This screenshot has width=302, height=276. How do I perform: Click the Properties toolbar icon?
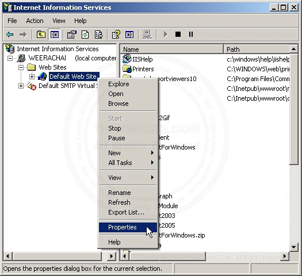pos(72,34)
